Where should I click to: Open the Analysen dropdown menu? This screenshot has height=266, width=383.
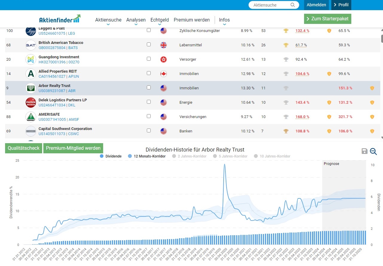point(136,20)
